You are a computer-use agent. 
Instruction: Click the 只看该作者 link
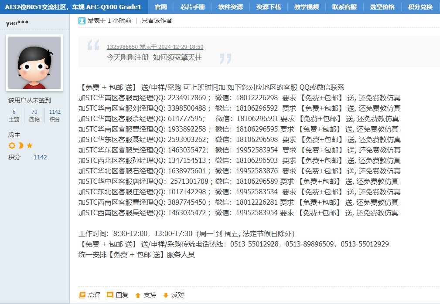click(157, 20)
